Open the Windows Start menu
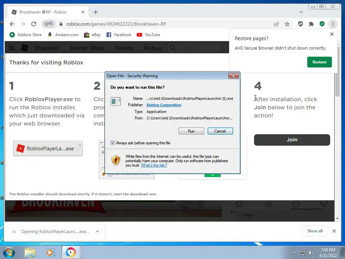 (9, 252)
